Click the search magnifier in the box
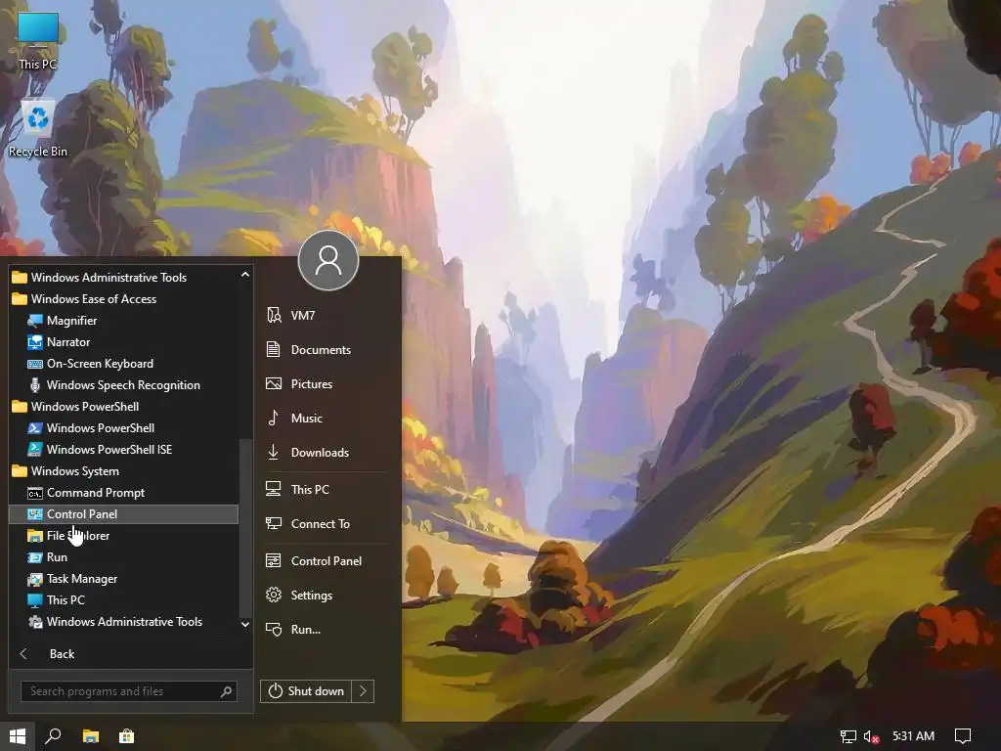The width and height of the screenshot is (1001, 751). [x=226, y=691]
